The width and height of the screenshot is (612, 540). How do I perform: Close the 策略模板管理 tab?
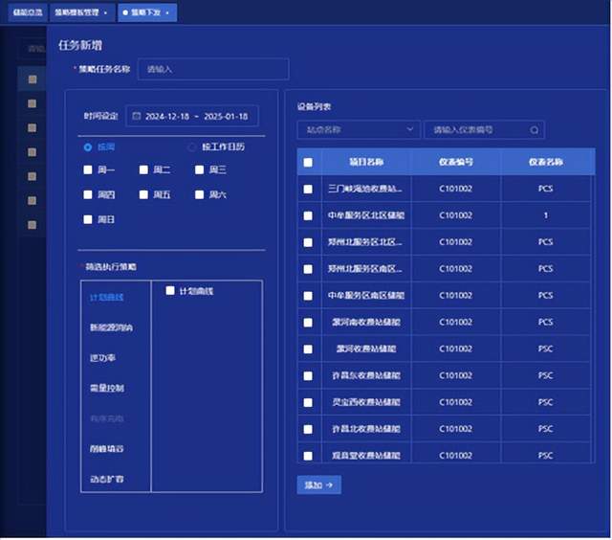click(105, 12)
